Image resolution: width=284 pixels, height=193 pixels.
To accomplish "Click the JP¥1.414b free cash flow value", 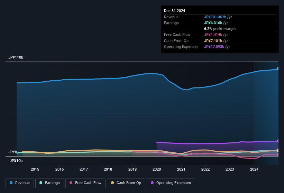I will click(213, 34).
